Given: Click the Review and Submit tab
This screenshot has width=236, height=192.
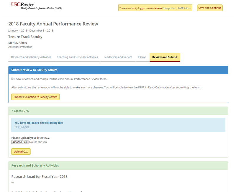Looking at the screenshot, I should [x=165, y=57].
